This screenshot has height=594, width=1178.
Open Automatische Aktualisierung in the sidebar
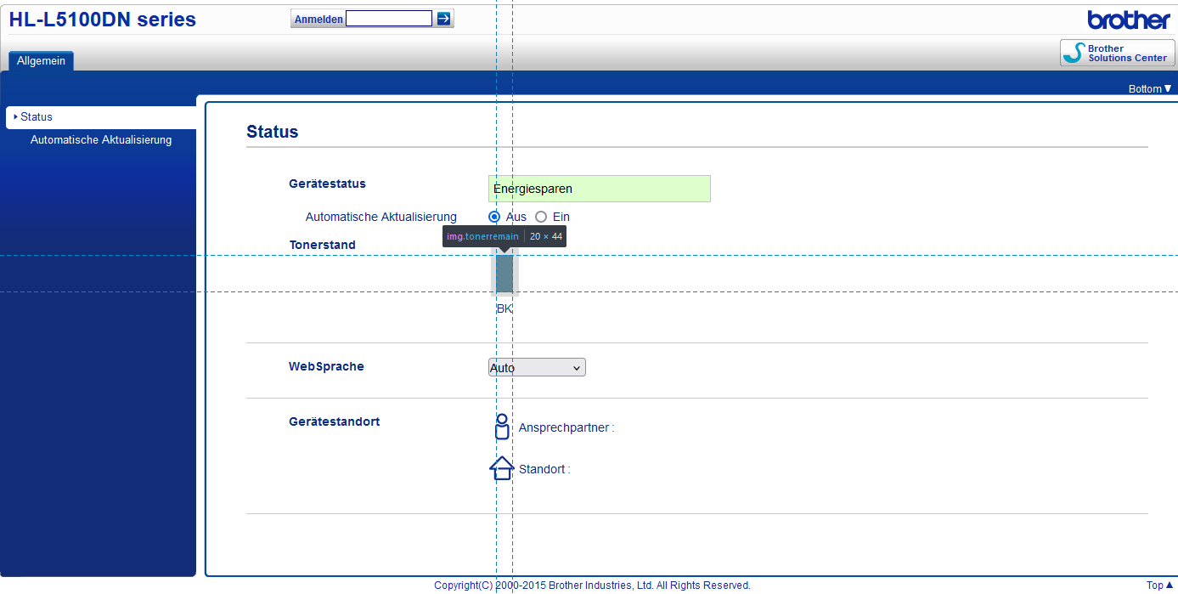pos(101,140)
